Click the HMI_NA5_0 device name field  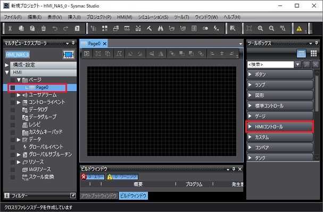coord(18,55)
